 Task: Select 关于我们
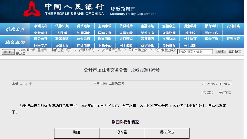click(x=190, y=45)
